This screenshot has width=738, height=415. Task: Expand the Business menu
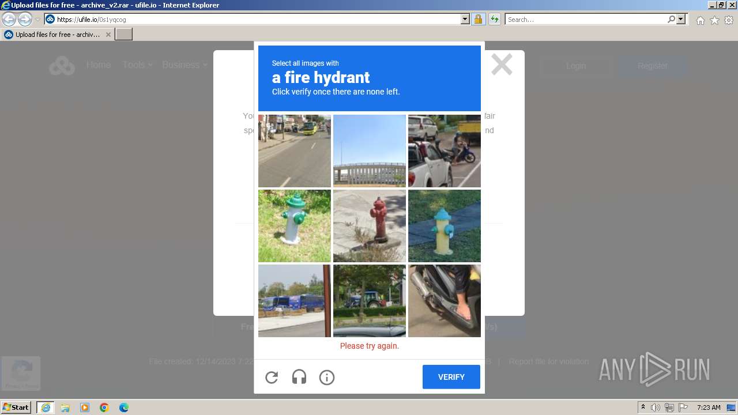click(x=184, y=65)
